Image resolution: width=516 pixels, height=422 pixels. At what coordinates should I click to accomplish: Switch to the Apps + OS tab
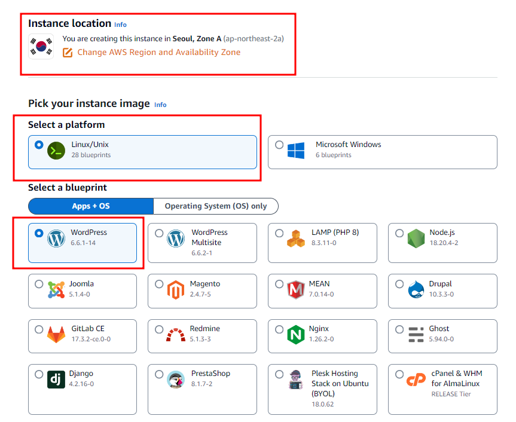[91, 206]
